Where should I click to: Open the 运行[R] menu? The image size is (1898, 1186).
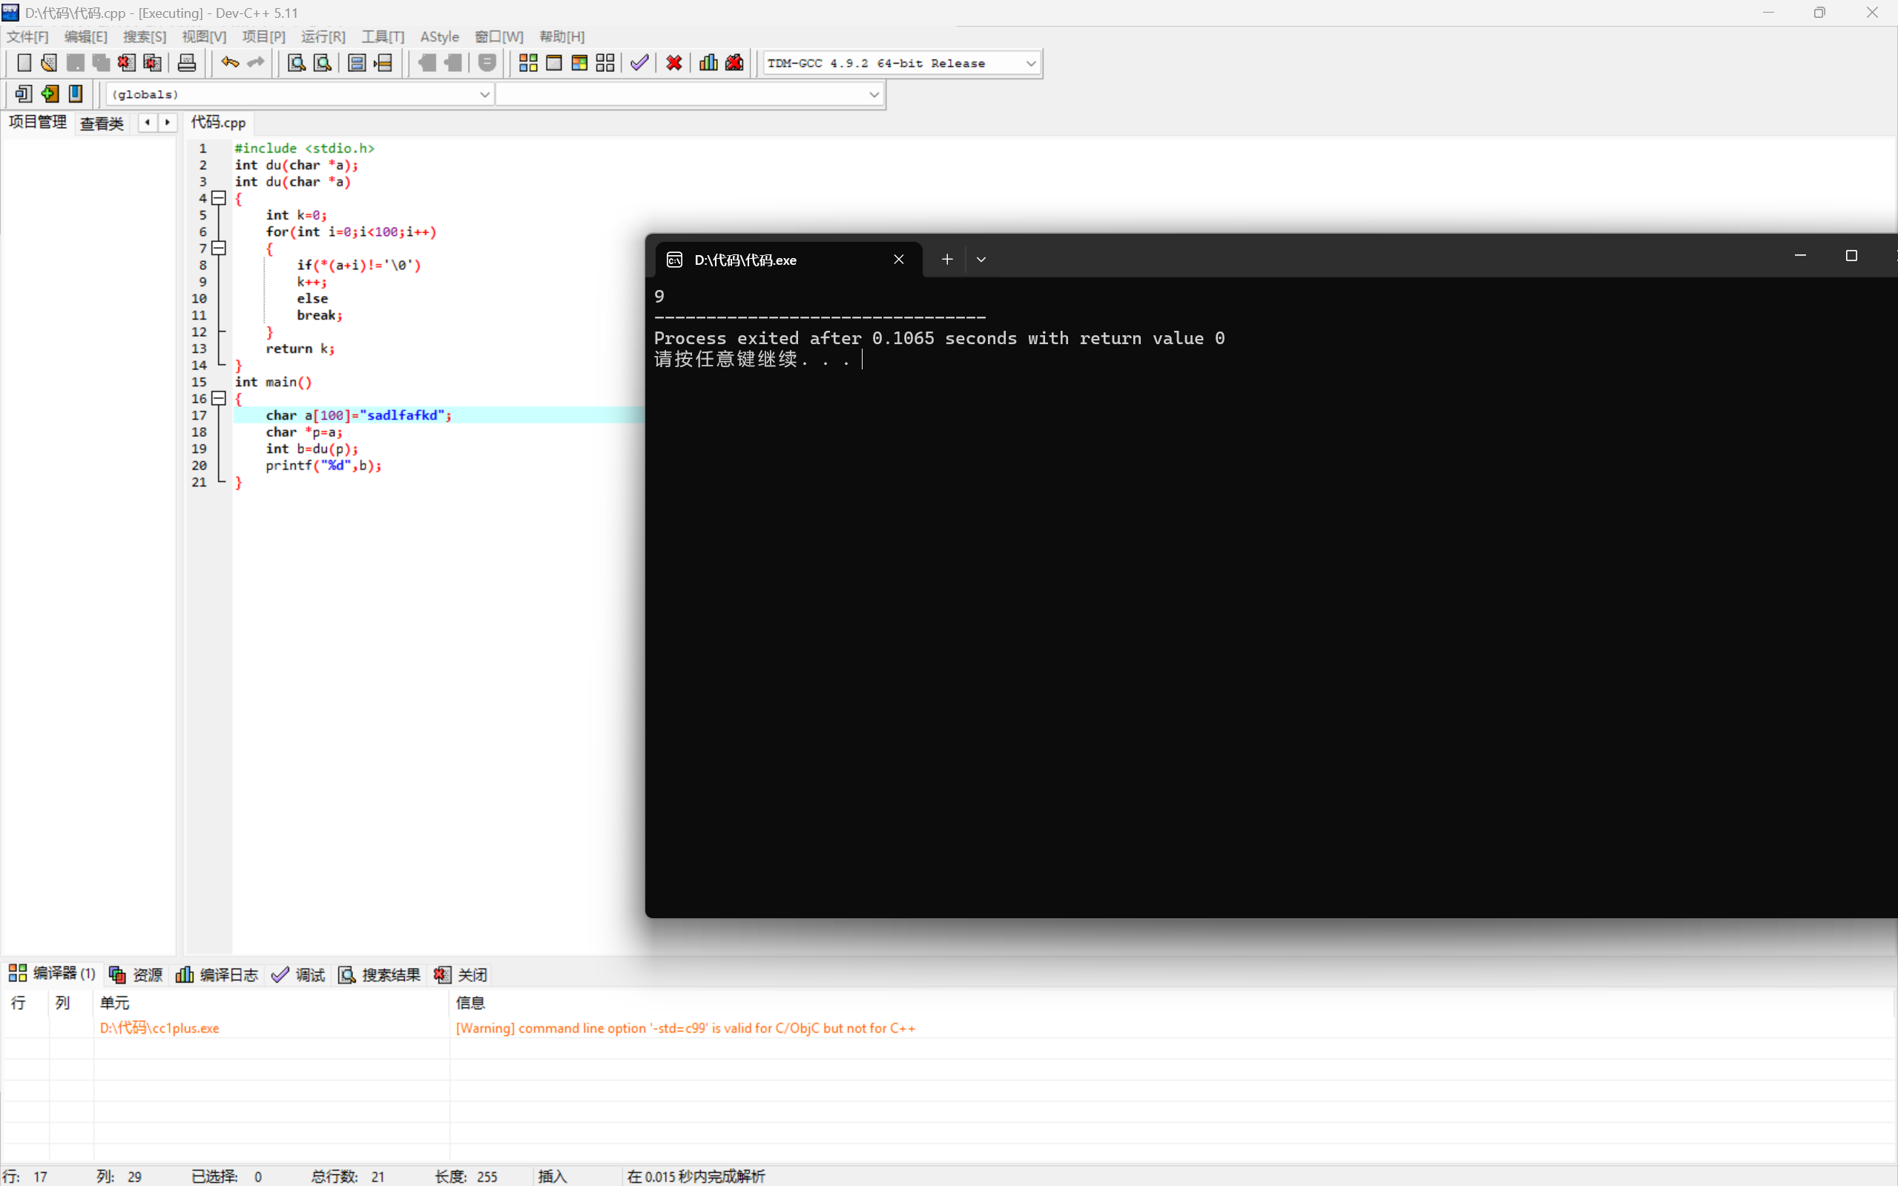323,37
